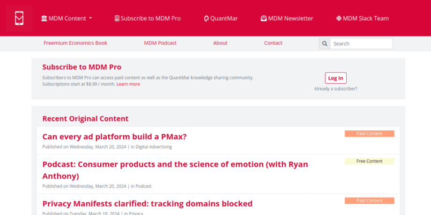The height and width of the screenshot is (215, 431).
Task: Open the Ryan Anthony podcast article
Action: click(x=175, y=170)
